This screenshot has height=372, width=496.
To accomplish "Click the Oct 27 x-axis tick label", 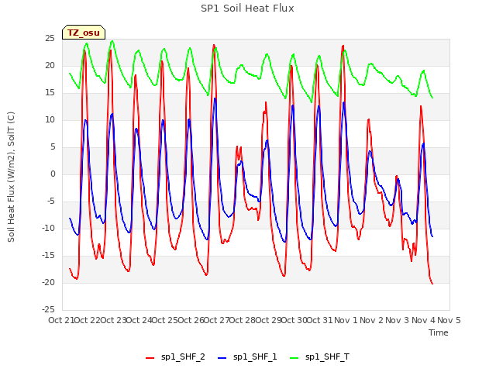I will click(216, 320).
